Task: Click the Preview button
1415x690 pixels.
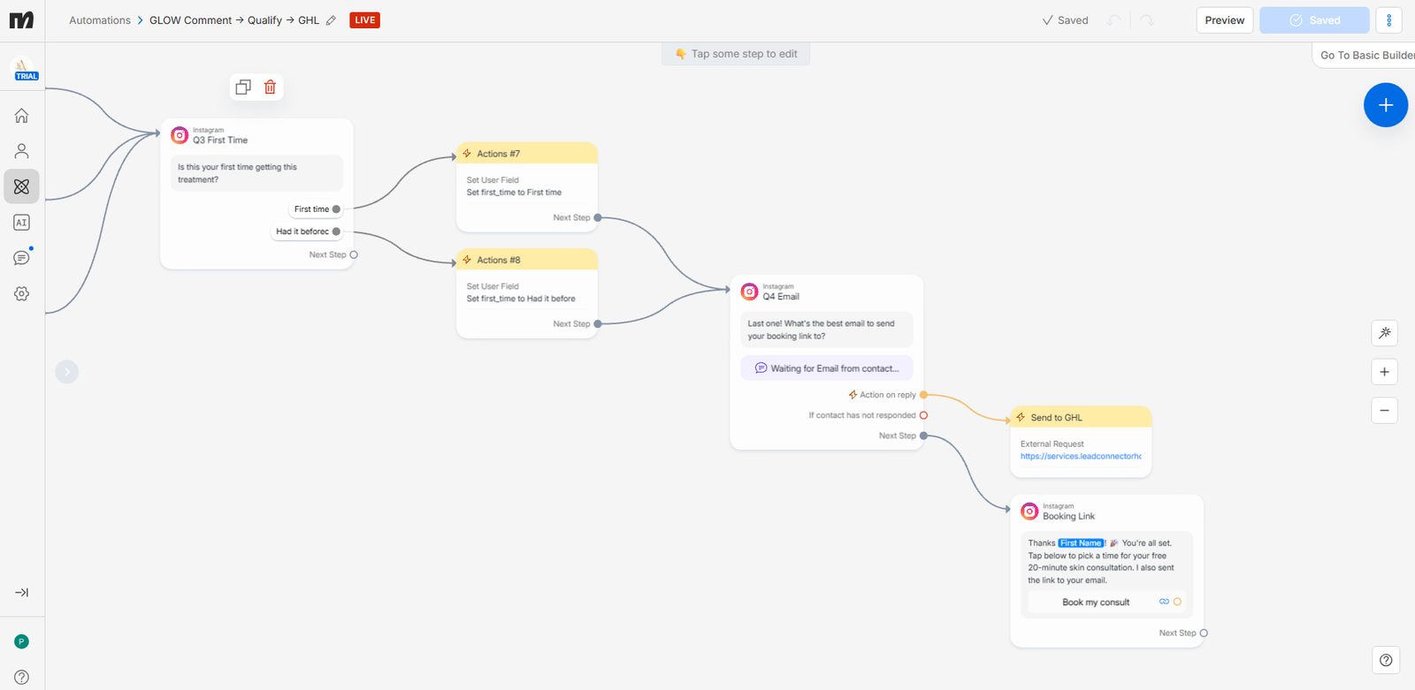Action: (x=1225, y=20)
